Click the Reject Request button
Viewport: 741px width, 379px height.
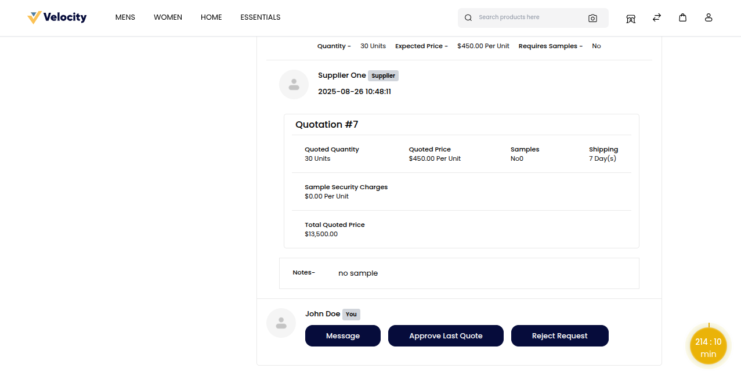559,335
